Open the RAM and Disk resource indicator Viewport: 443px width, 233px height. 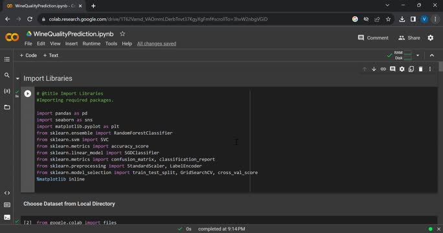pos(403,56)
